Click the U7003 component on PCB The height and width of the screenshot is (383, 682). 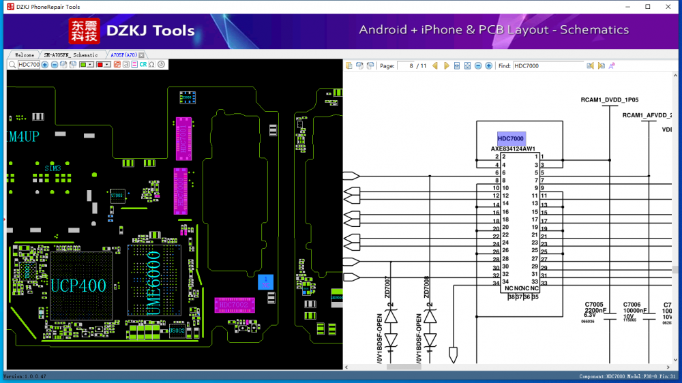[117, 196]
